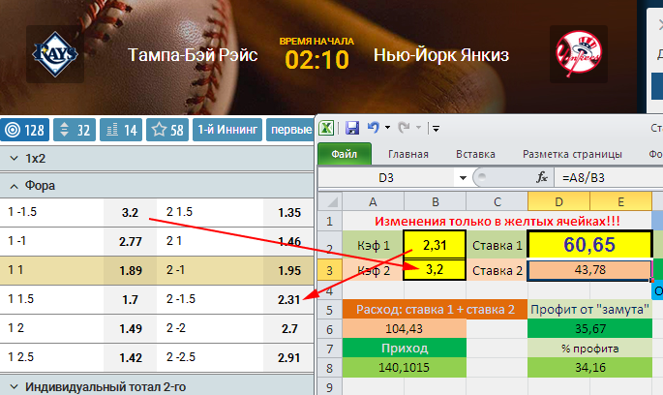Expand Индивидуальный тотал 2-го section
The height and width of the screenshot is (395, 663).
[157, 386]
